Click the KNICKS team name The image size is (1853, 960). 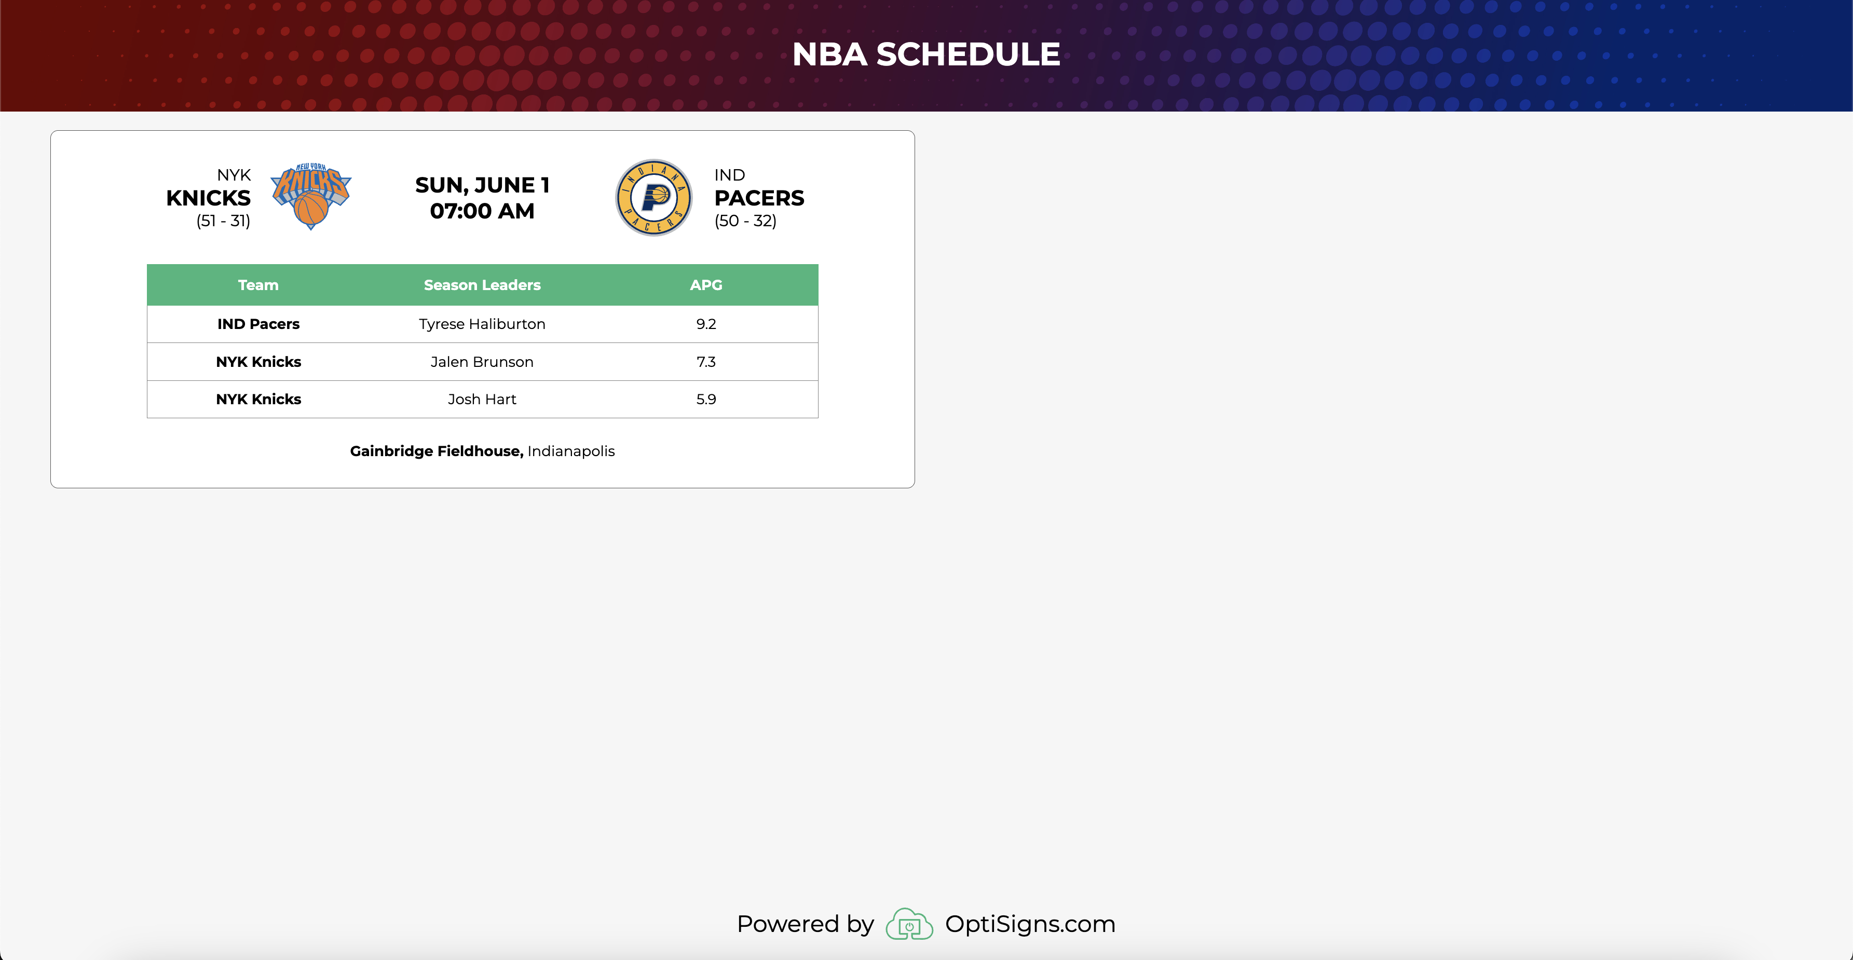tap(208, 198)
